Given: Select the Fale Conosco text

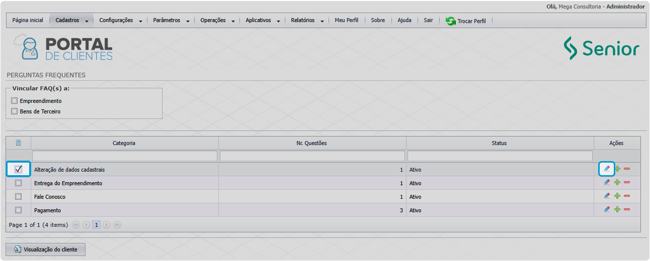Looking at the screenshot, I should pos(50,197).
